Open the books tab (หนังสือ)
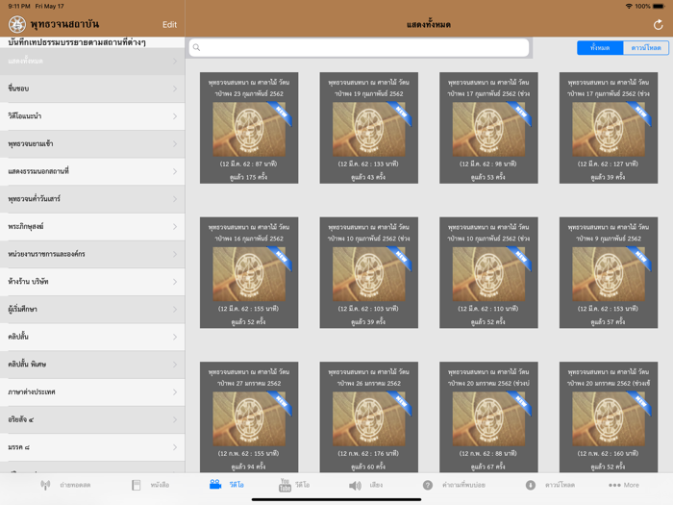 point(137,485)
